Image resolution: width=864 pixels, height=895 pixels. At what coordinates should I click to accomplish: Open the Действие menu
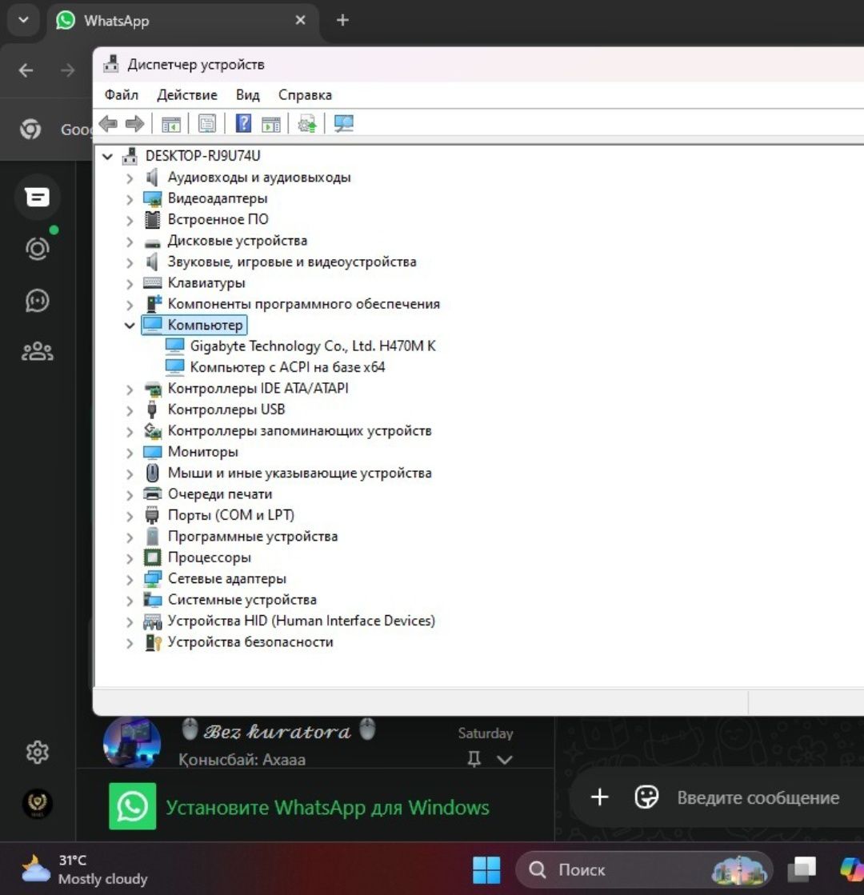(186, 94)
